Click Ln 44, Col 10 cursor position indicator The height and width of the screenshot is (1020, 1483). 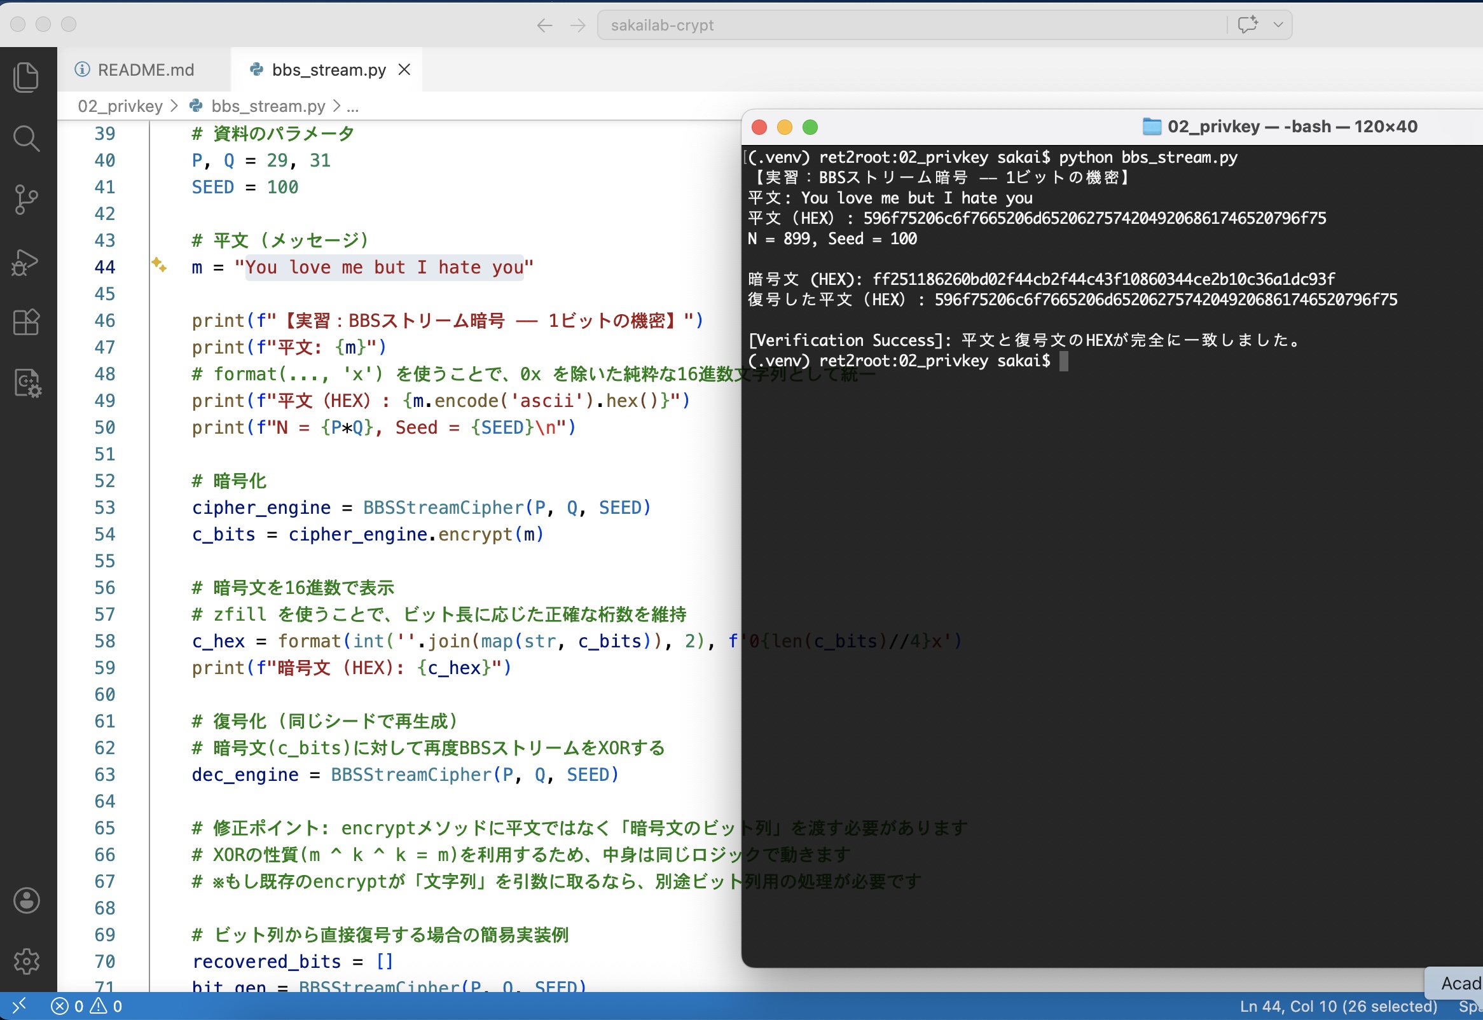1338,1007
